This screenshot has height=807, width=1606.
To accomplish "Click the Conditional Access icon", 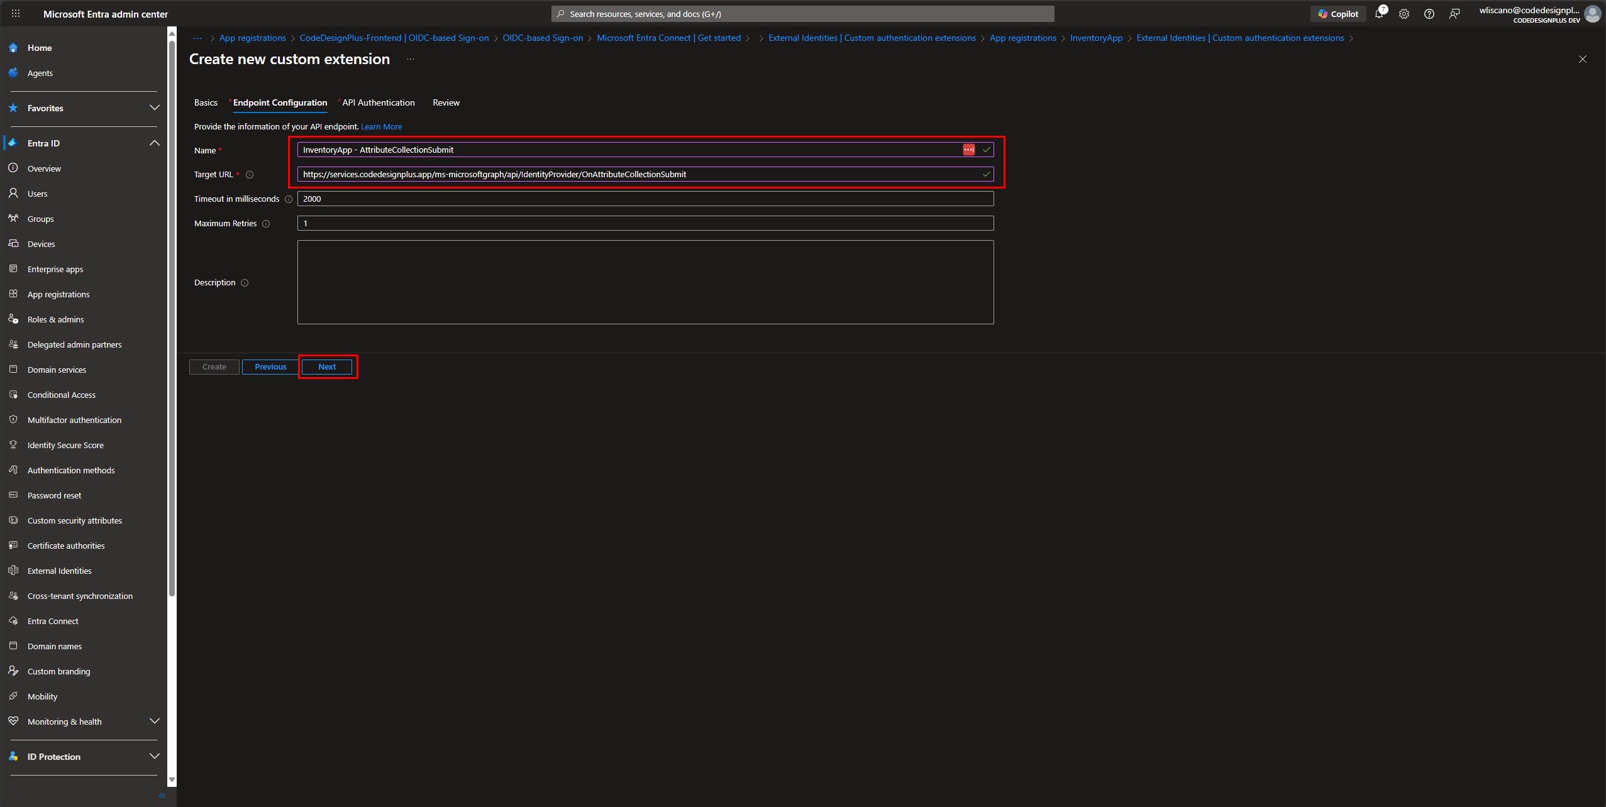I will coord(13,395).
